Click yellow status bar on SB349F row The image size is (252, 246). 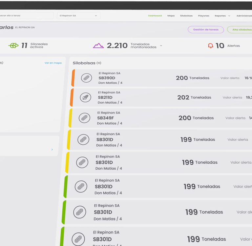click(x=71, y=118)
